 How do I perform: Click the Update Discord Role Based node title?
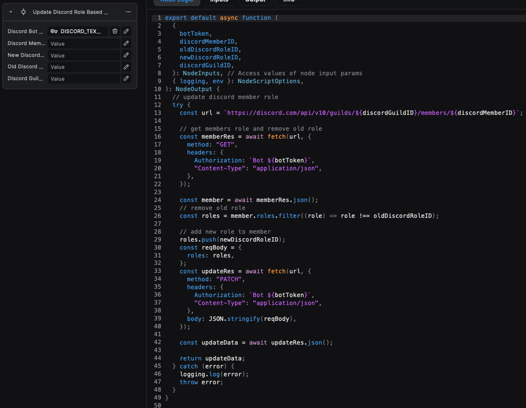pyautogui.click(x=70, y=12)
